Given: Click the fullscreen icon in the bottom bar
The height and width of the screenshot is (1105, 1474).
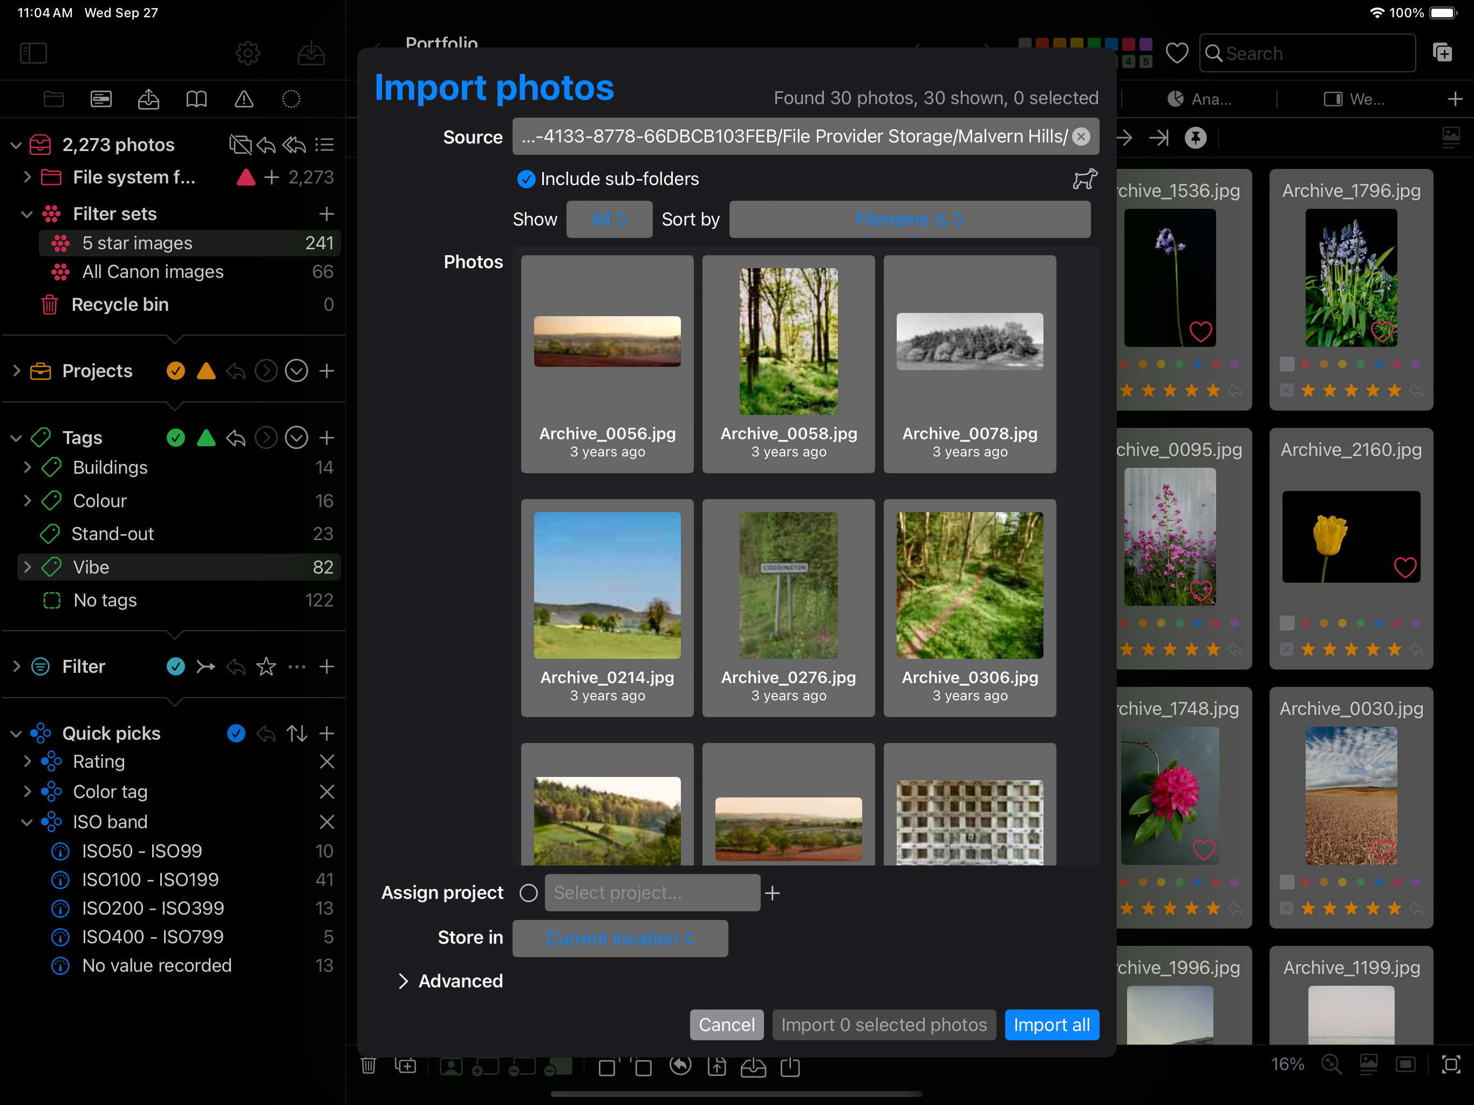Looking at the screenshot, I should tap(1451, 1065).
